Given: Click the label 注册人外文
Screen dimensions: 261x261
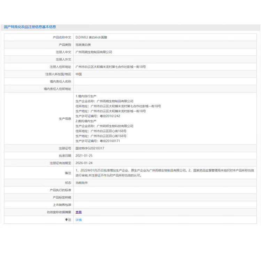Looking at the screenshot, I should (63, 60).
